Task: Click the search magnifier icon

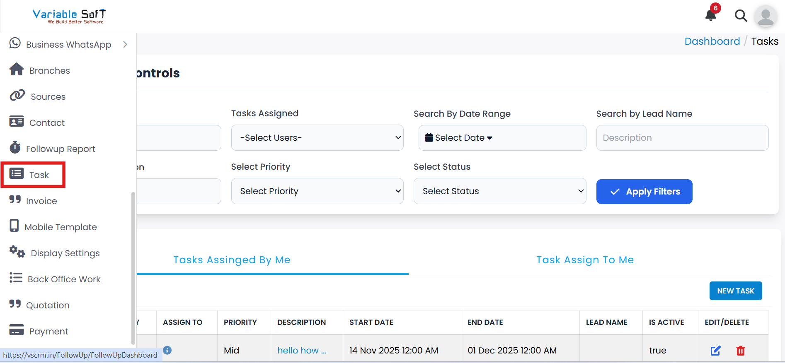Action: click(x=741, y=16)
